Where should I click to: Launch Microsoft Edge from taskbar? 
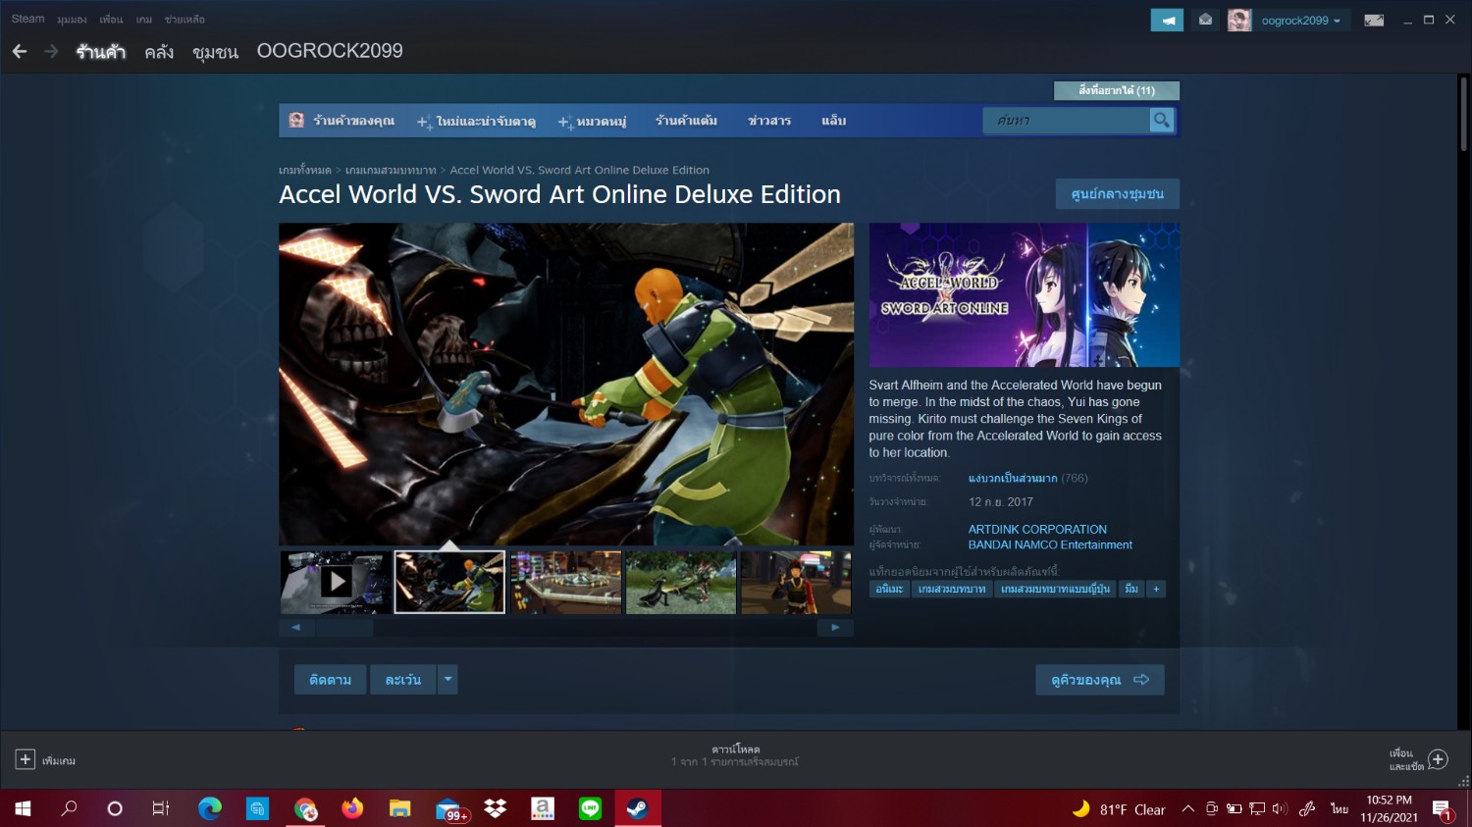[x=209, y=808]
